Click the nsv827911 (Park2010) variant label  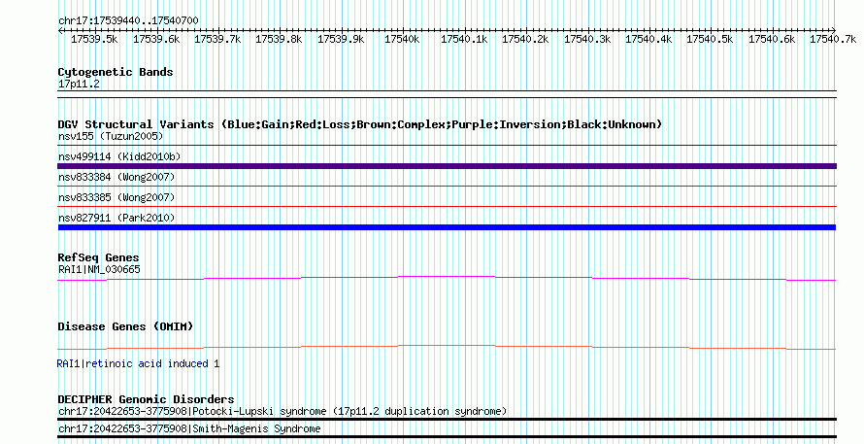pos(116,218)
